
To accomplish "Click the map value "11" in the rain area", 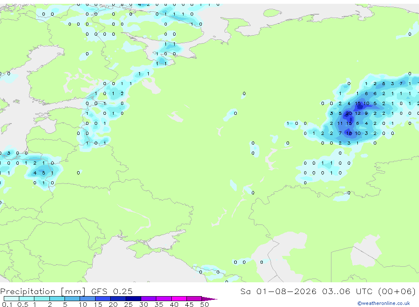I will pos(340,123).
